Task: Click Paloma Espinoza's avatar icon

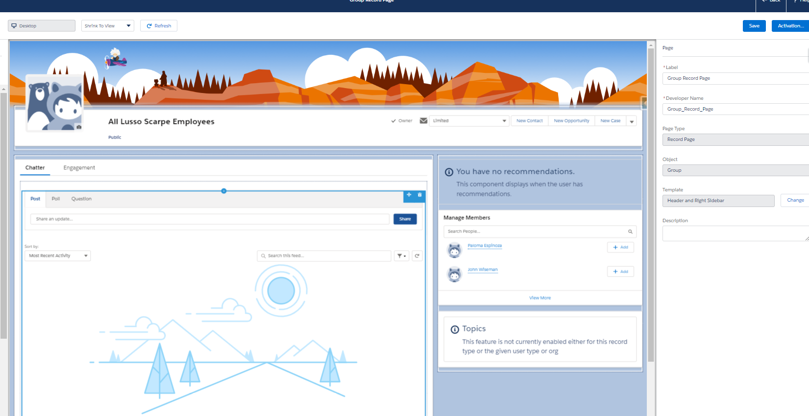Action: 455,250
